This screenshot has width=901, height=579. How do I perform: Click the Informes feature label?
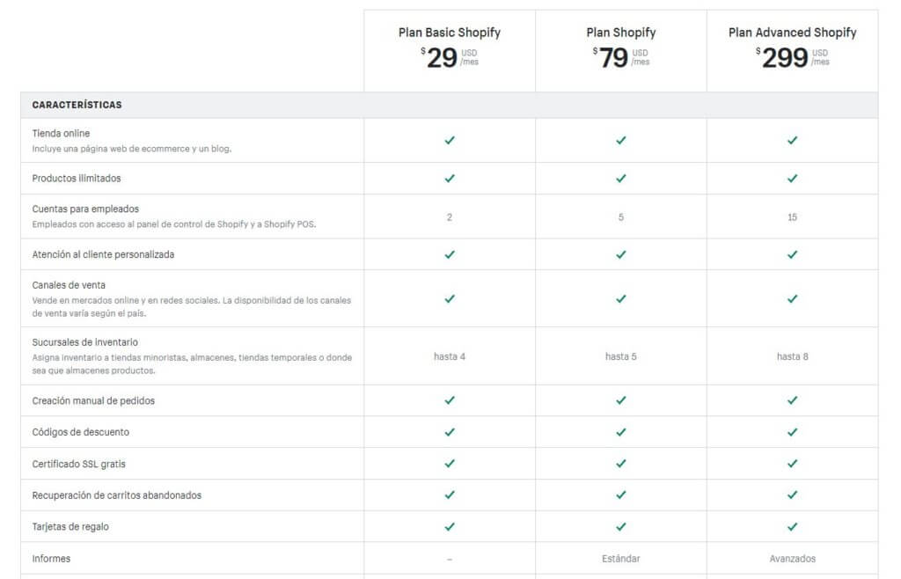pyautogui.click(x=51, y=558)
